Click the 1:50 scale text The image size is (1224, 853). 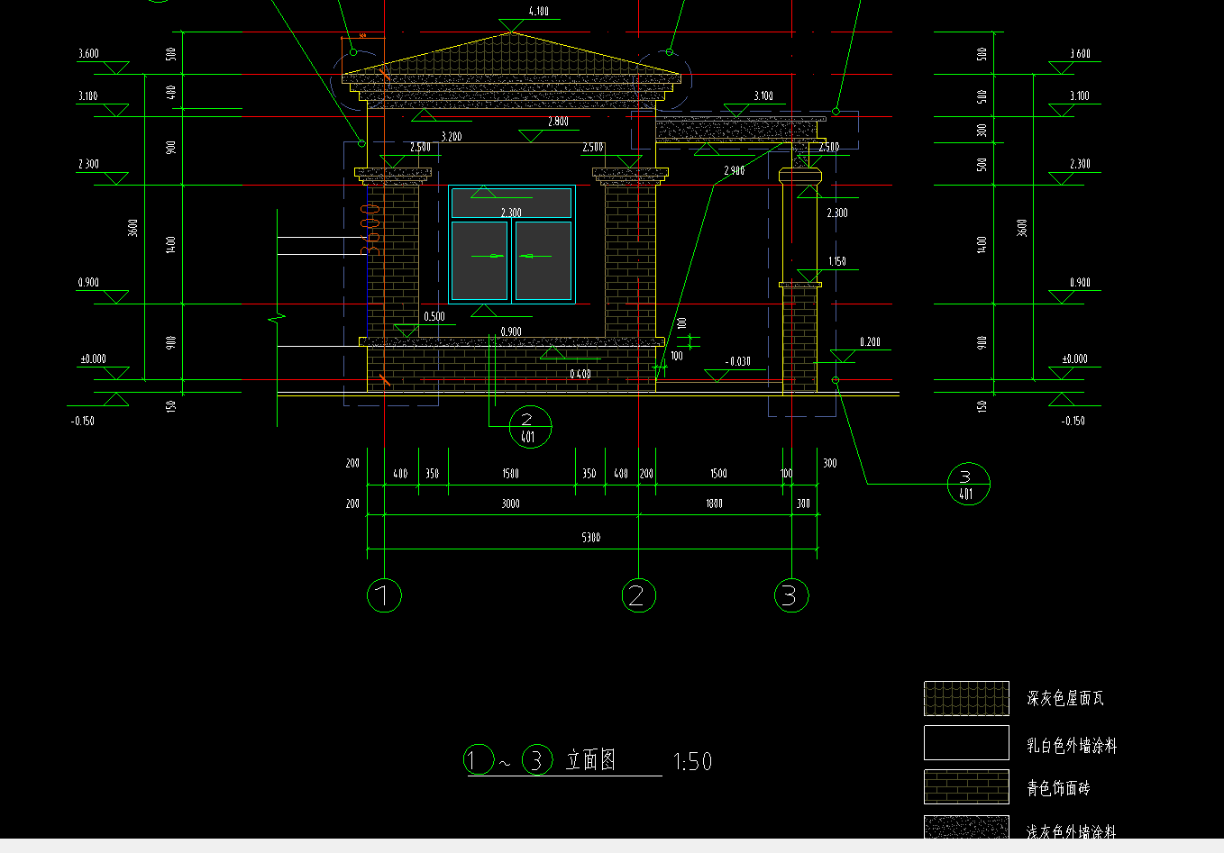coord(692,762)
